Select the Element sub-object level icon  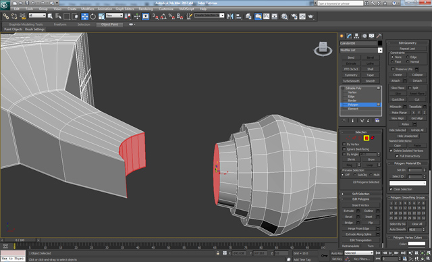(x=373, y=138)
